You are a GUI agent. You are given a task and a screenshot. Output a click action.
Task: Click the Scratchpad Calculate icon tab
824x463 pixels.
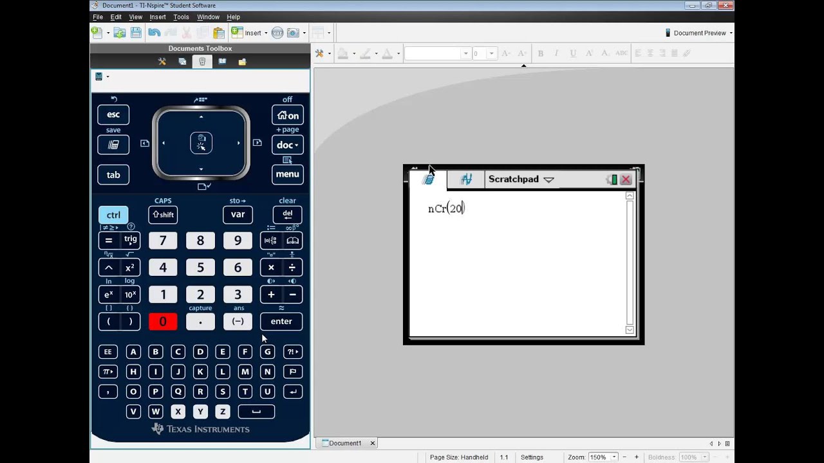point(428,179)
